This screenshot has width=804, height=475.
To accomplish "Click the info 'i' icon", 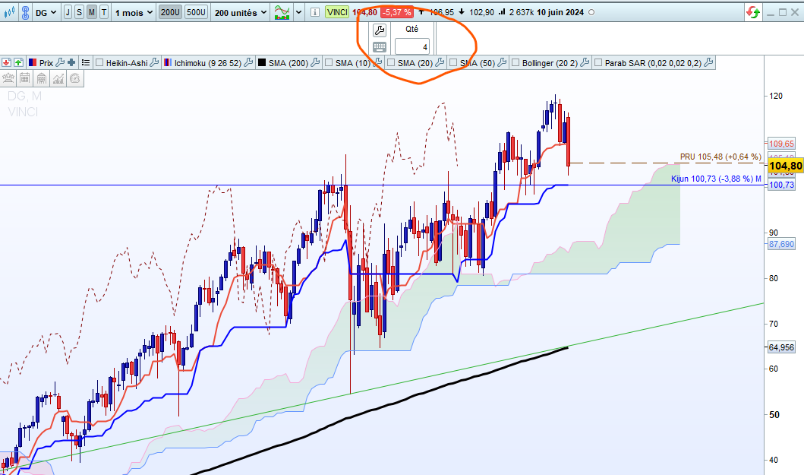I will [x=315, y=12].
